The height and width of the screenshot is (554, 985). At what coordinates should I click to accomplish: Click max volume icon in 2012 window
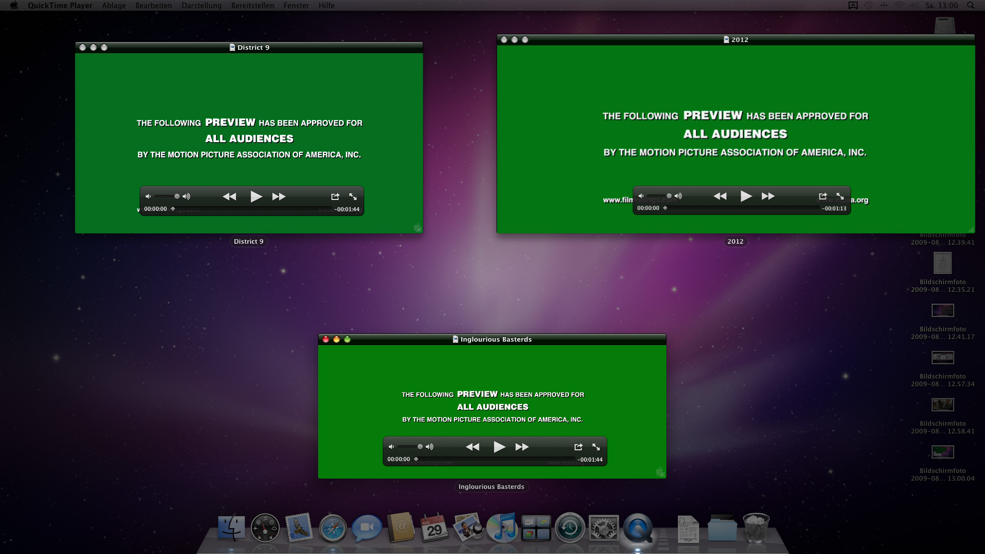tap(678, 196)
